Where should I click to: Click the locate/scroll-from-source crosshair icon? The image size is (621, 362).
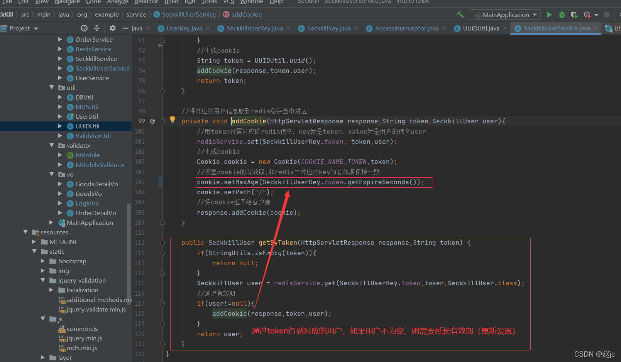84,28
